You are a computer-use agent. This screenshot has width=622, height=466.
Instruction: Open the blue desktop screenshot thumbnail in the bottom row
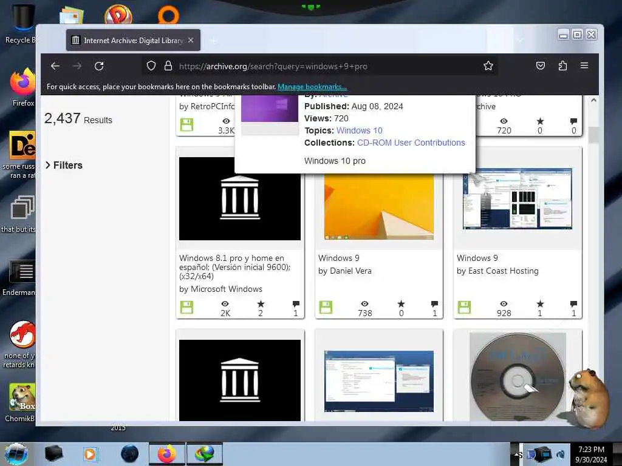379,381
